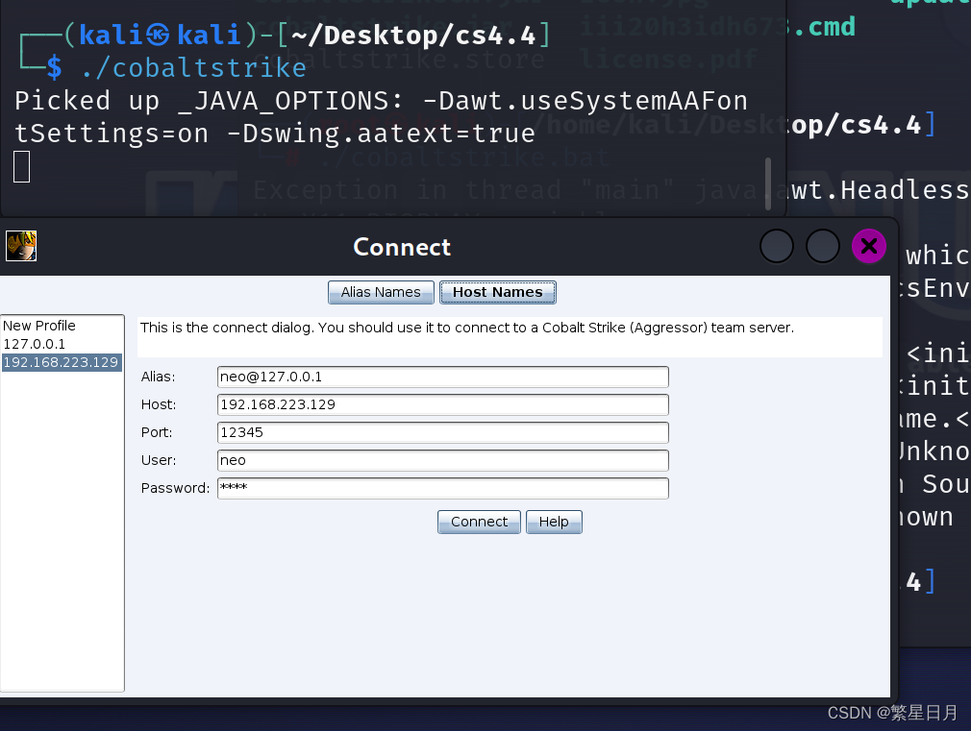
Task: Switch to Host Names view
Action: click(498, 292)
